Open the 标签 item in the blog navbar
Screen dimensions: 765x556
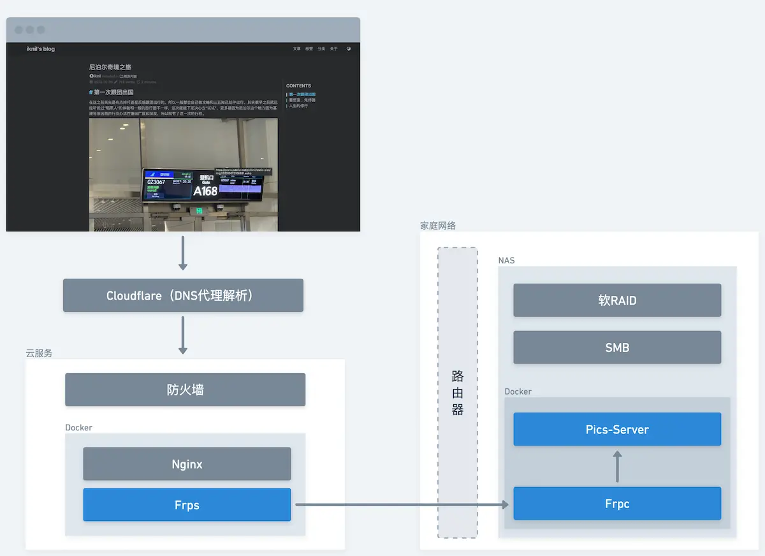coord(308,48)
